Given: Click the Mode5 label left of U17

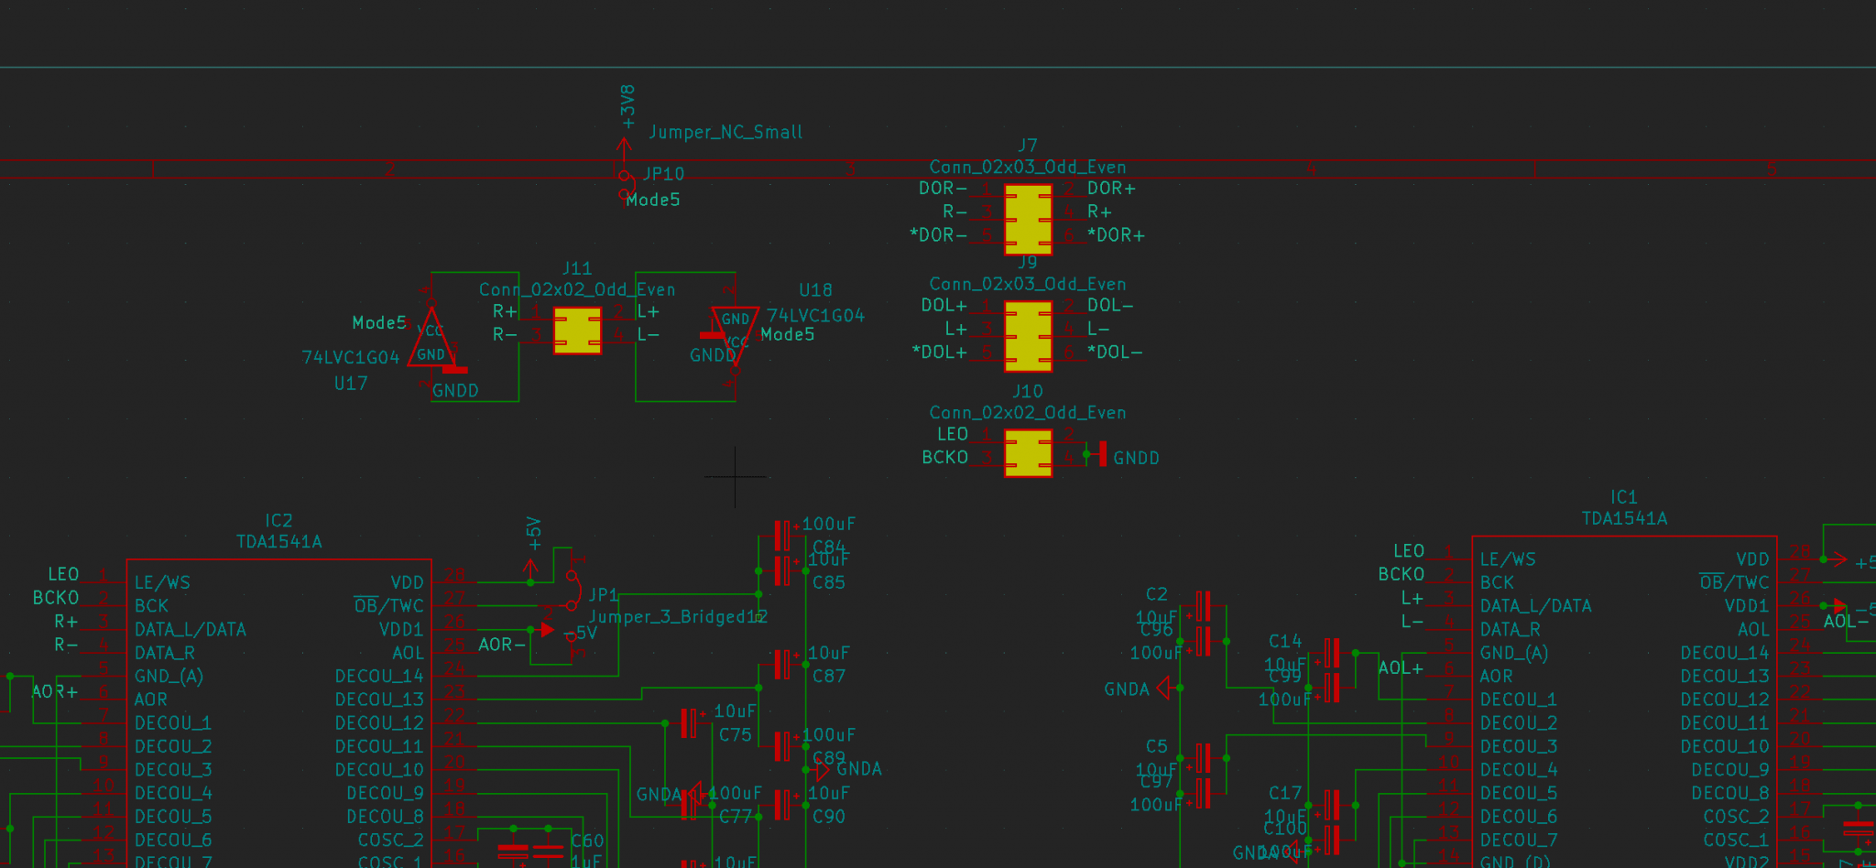Looking at the screenshot, I should coord(379,323).
